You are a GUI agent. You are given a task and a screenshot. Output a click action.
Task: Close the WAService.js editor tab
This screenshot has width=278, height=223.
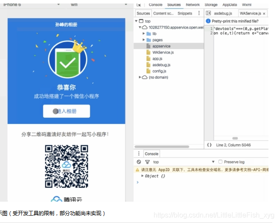click(x=264, y=14)
